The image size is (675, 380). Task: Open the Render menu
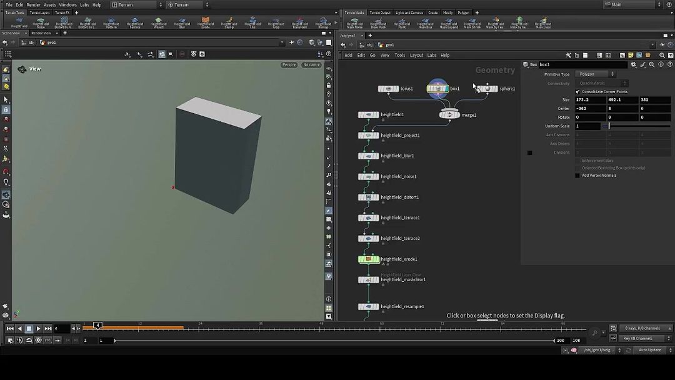(33, 5)
